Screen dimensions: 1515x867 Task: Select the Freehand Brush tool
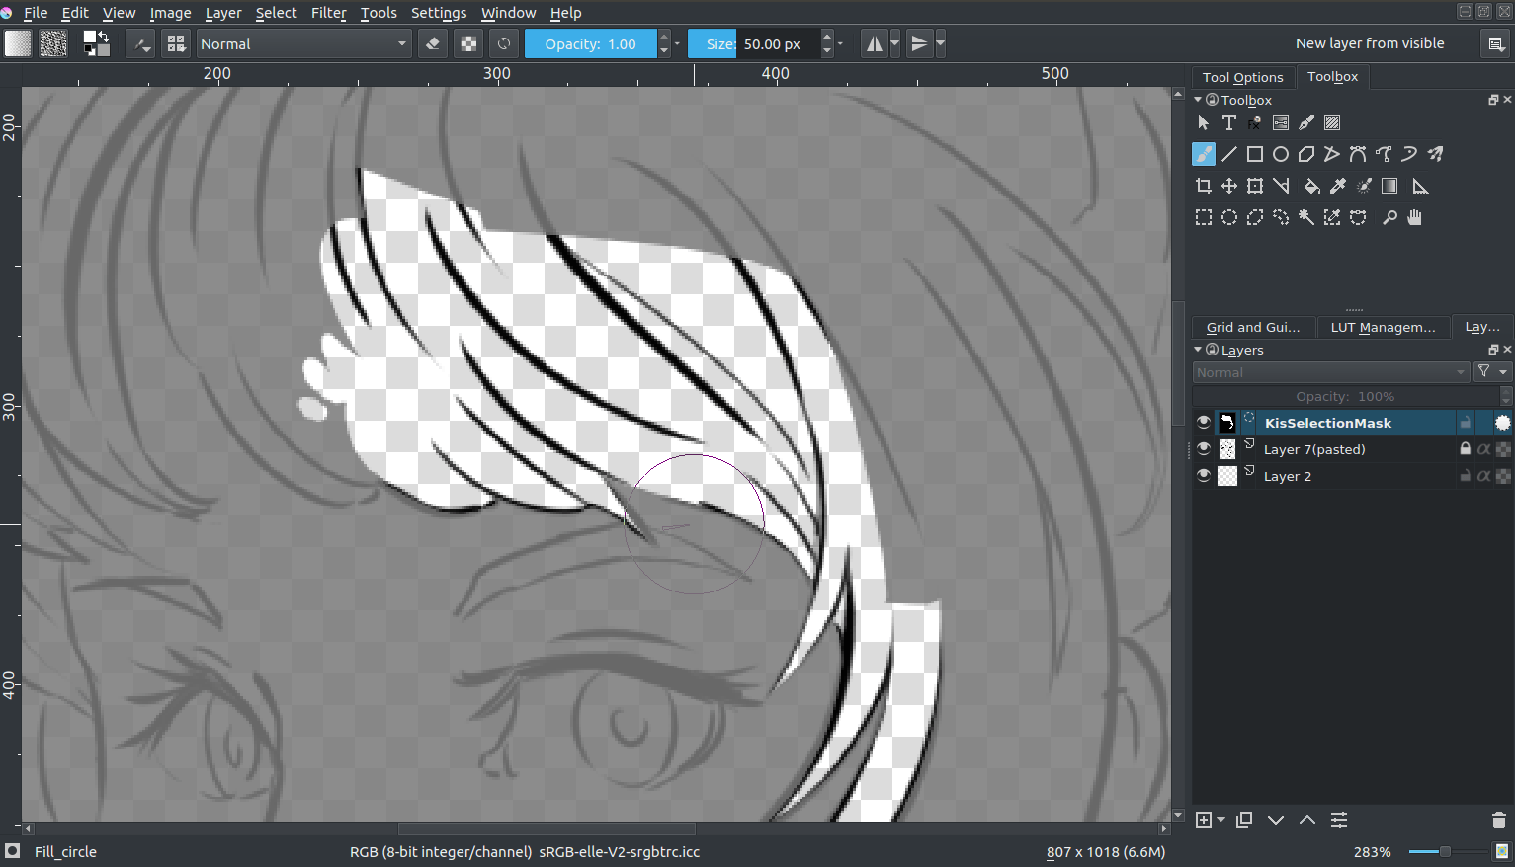coord(1203,154)
